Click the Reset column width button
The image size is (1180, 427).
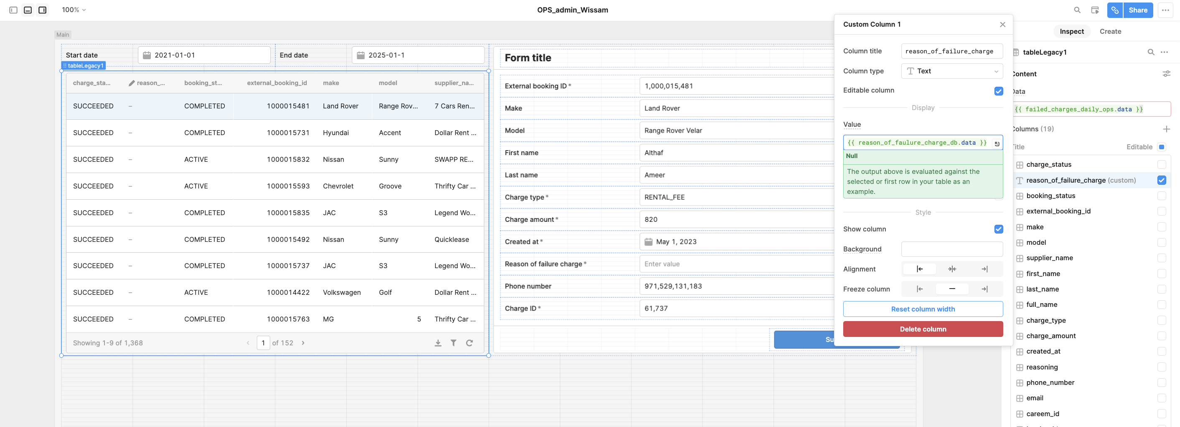click(923, 309)
